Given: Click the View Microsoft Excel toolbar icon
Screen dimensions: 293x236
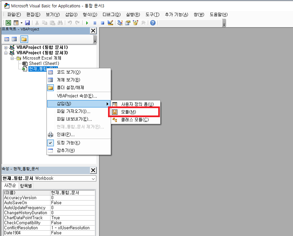Looking at the screenshot, I should pos(8,23).
